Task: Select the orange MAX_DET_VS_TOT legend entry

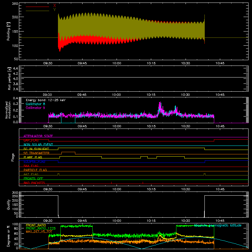Action: (39, 232)
